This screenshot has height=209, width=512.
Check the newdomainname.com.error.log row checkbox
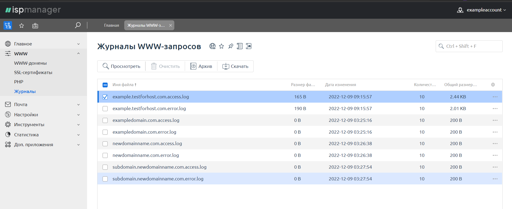pyautogui.click(x=105, y=156)
